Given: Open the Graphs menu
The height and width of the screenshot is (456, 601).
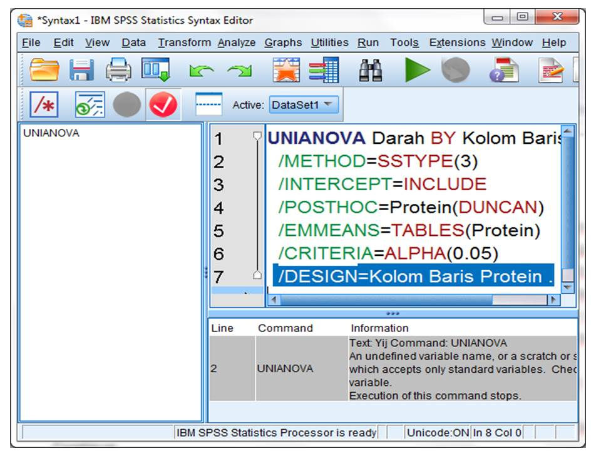Looking at the screenshot, I should pyautogui.click(x=283, y=43).
